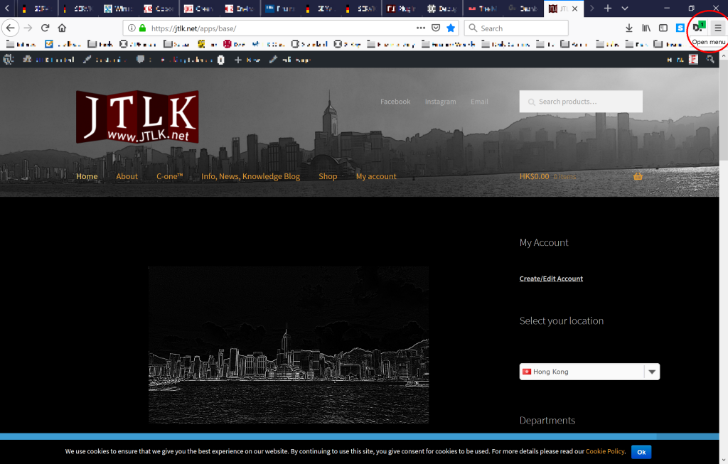Save page to Pocket

[x=436, y=28]
